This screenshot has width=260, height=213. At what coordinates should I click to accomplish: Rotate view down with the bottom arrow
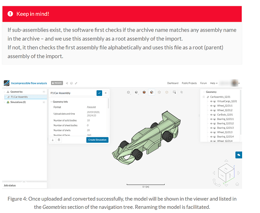[226, 185]
